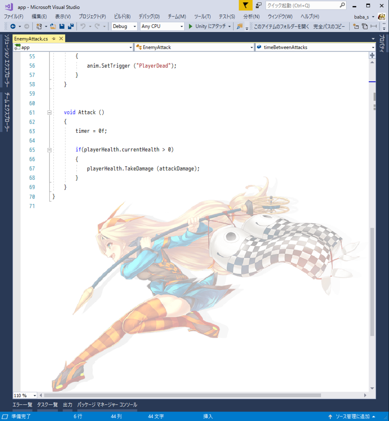The height and width of the screenshot is (421, 389).
Task: Open the ソリューション エクスプローラー side tab
Action: 7,60
